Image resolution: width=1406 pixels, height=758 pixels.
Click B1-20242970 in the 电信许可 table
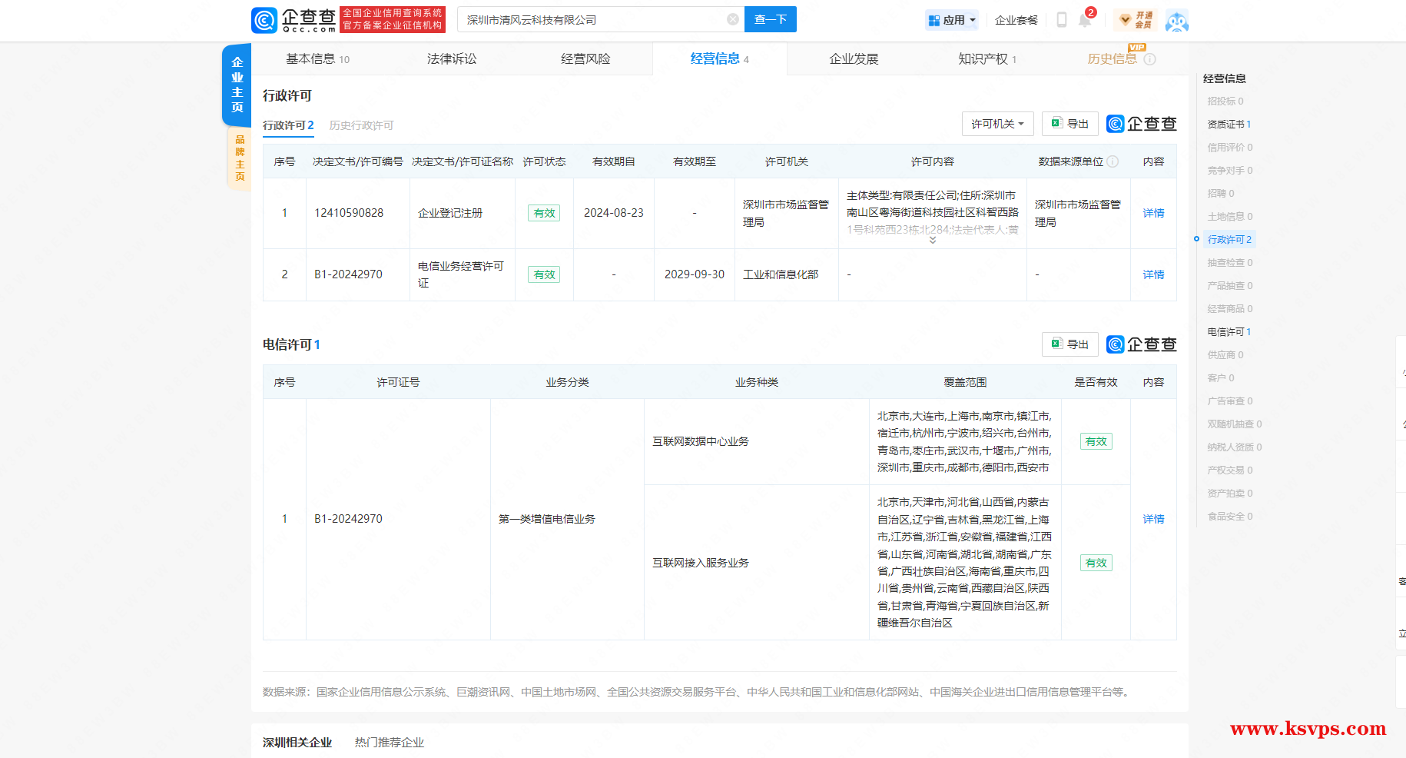click(x=348, y=519)
